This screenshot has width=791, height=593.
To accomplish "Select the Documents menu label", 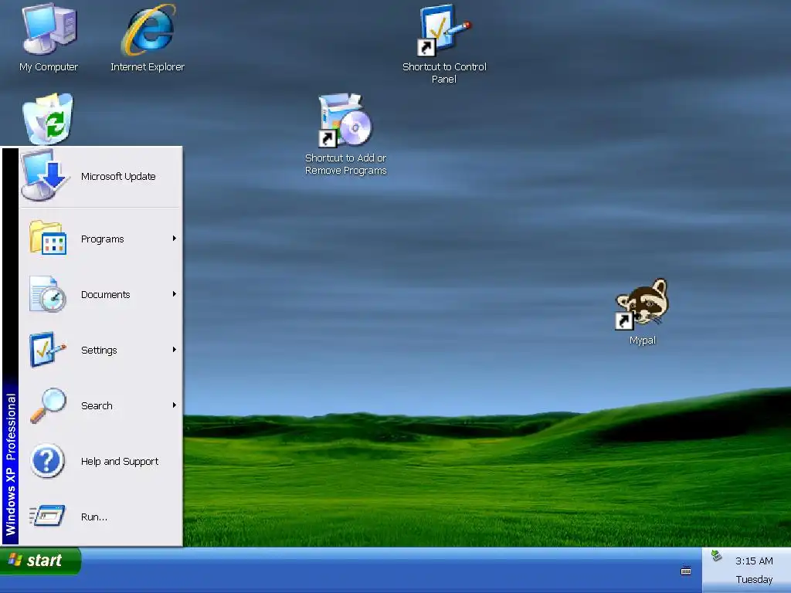I will click(x=105, y=294).
